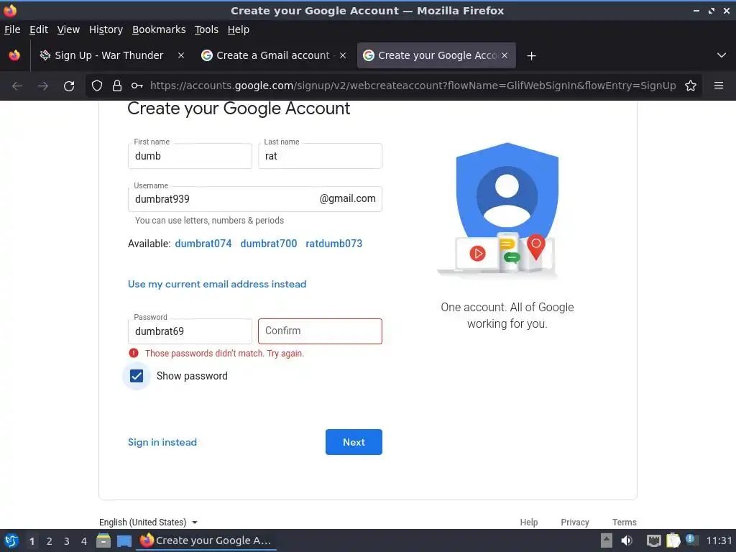The width and height of the screenshot is (736, 552).
Task: Choose suggested username dumbrat700
Action: [269, 244]
